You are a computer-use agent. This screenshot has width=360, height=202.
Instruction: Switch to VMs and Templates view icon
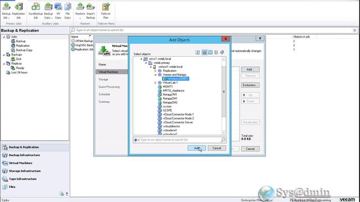click(x=210, y=52)
